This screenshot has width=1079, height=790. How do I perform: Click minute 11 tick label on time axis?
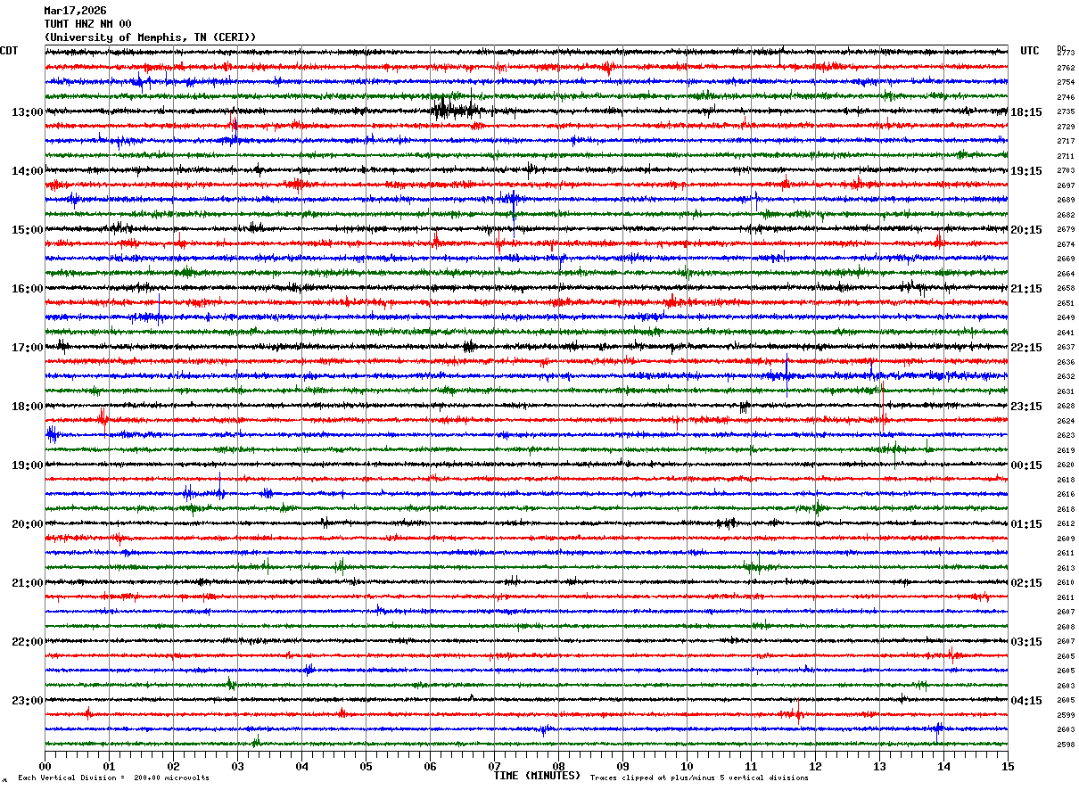coord(751,766)
